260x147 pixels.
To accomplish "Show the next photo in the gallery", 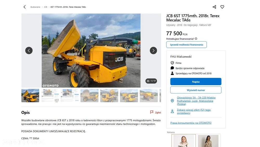I will pos(153,51).
